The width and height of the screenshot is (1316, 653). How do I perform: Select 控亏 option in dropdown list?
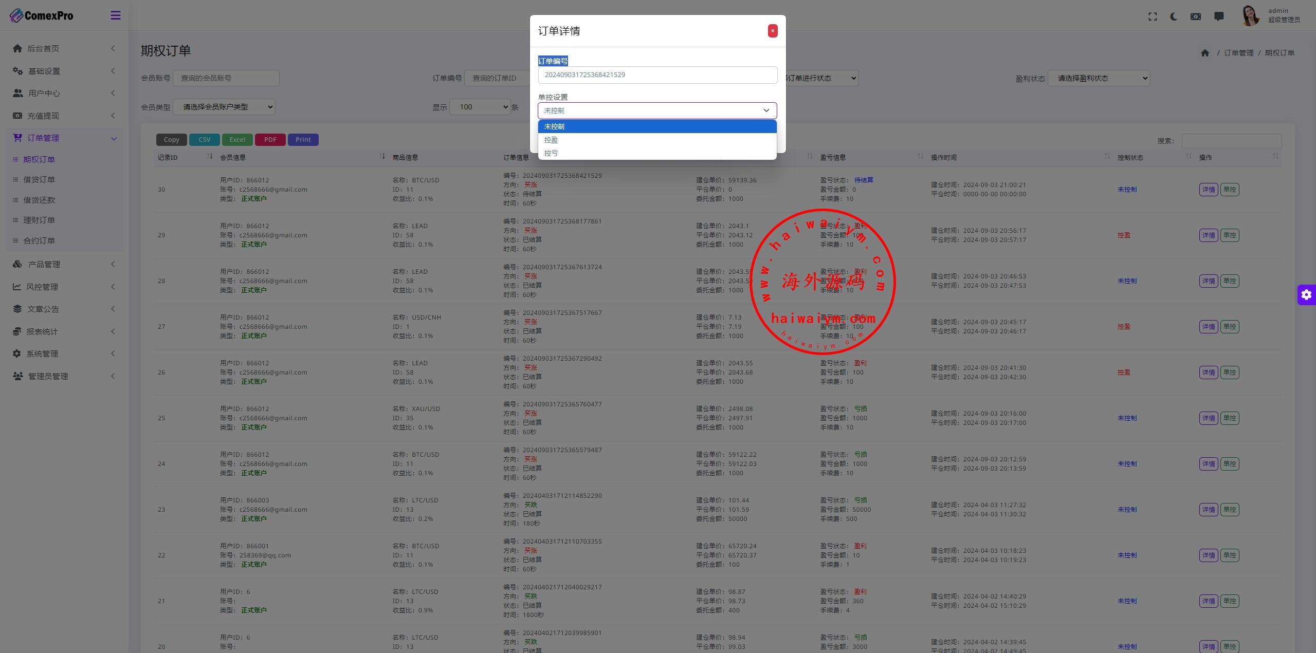tap(551, 153)
